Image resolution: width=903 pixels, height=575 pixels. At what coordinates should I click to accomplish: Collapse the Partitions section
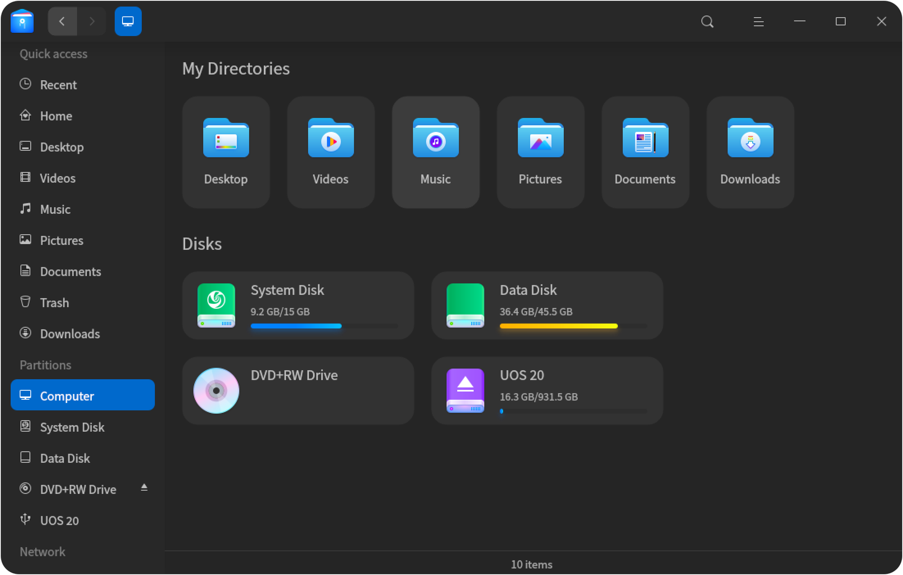pos(45,365)
